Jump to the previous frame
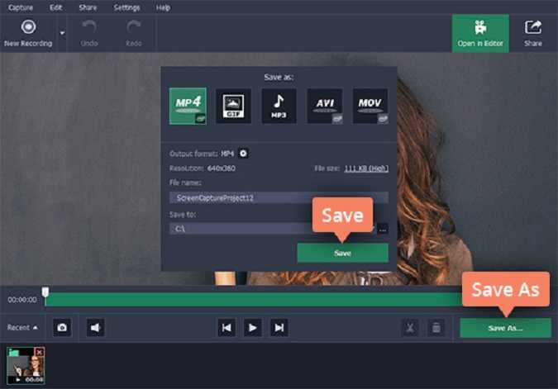 [x=227, y=328]
